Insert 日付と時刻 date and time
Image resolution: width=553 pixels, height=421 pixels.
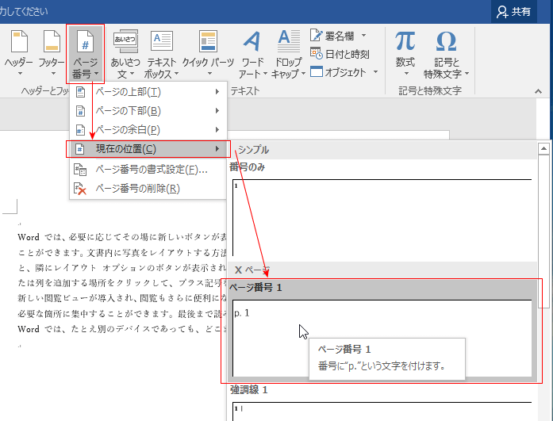tap(340, 54)
